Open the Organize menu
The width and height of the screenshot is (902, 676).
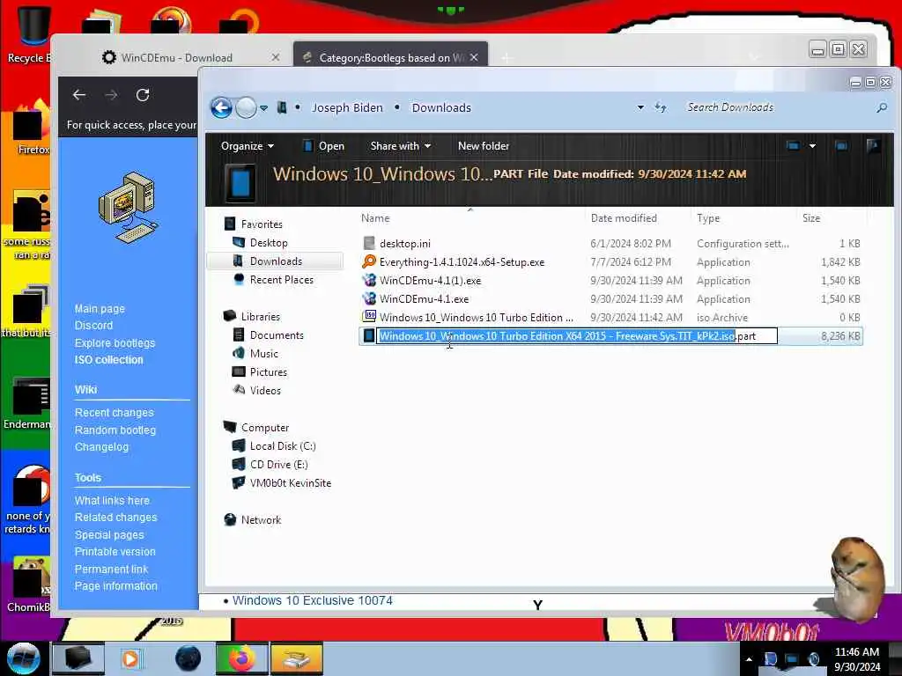pos(248,146)
